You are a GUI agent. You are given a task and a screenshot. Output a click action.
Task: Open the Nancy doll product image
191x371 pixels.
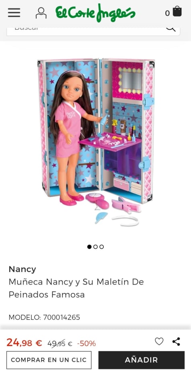[x=96, y=142]
